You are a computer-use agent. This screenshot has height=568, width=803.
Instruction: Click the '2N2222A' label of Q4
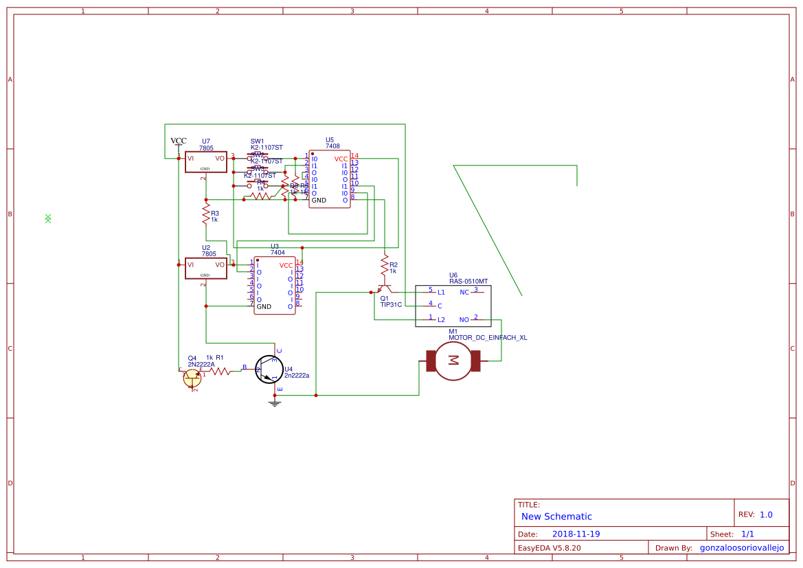pos(201,364)
